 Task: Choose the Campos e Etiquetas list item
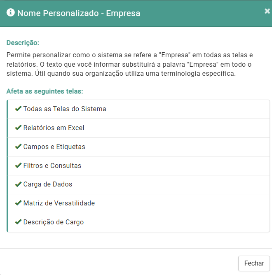coord(54,147)
